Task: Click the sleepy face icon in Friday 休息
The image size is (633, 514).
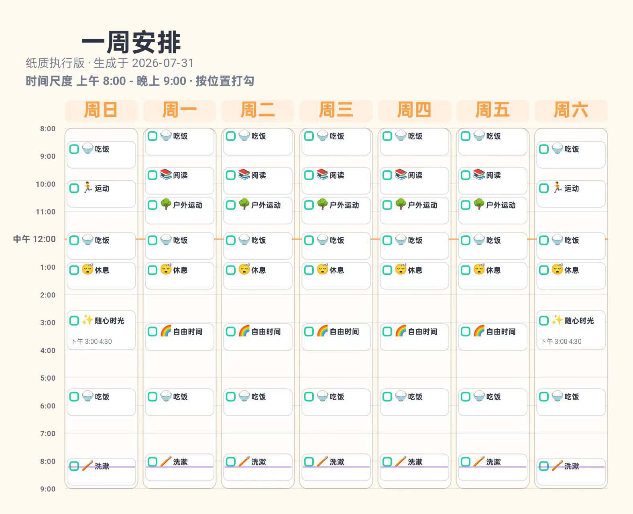Action: coord(479,269)
